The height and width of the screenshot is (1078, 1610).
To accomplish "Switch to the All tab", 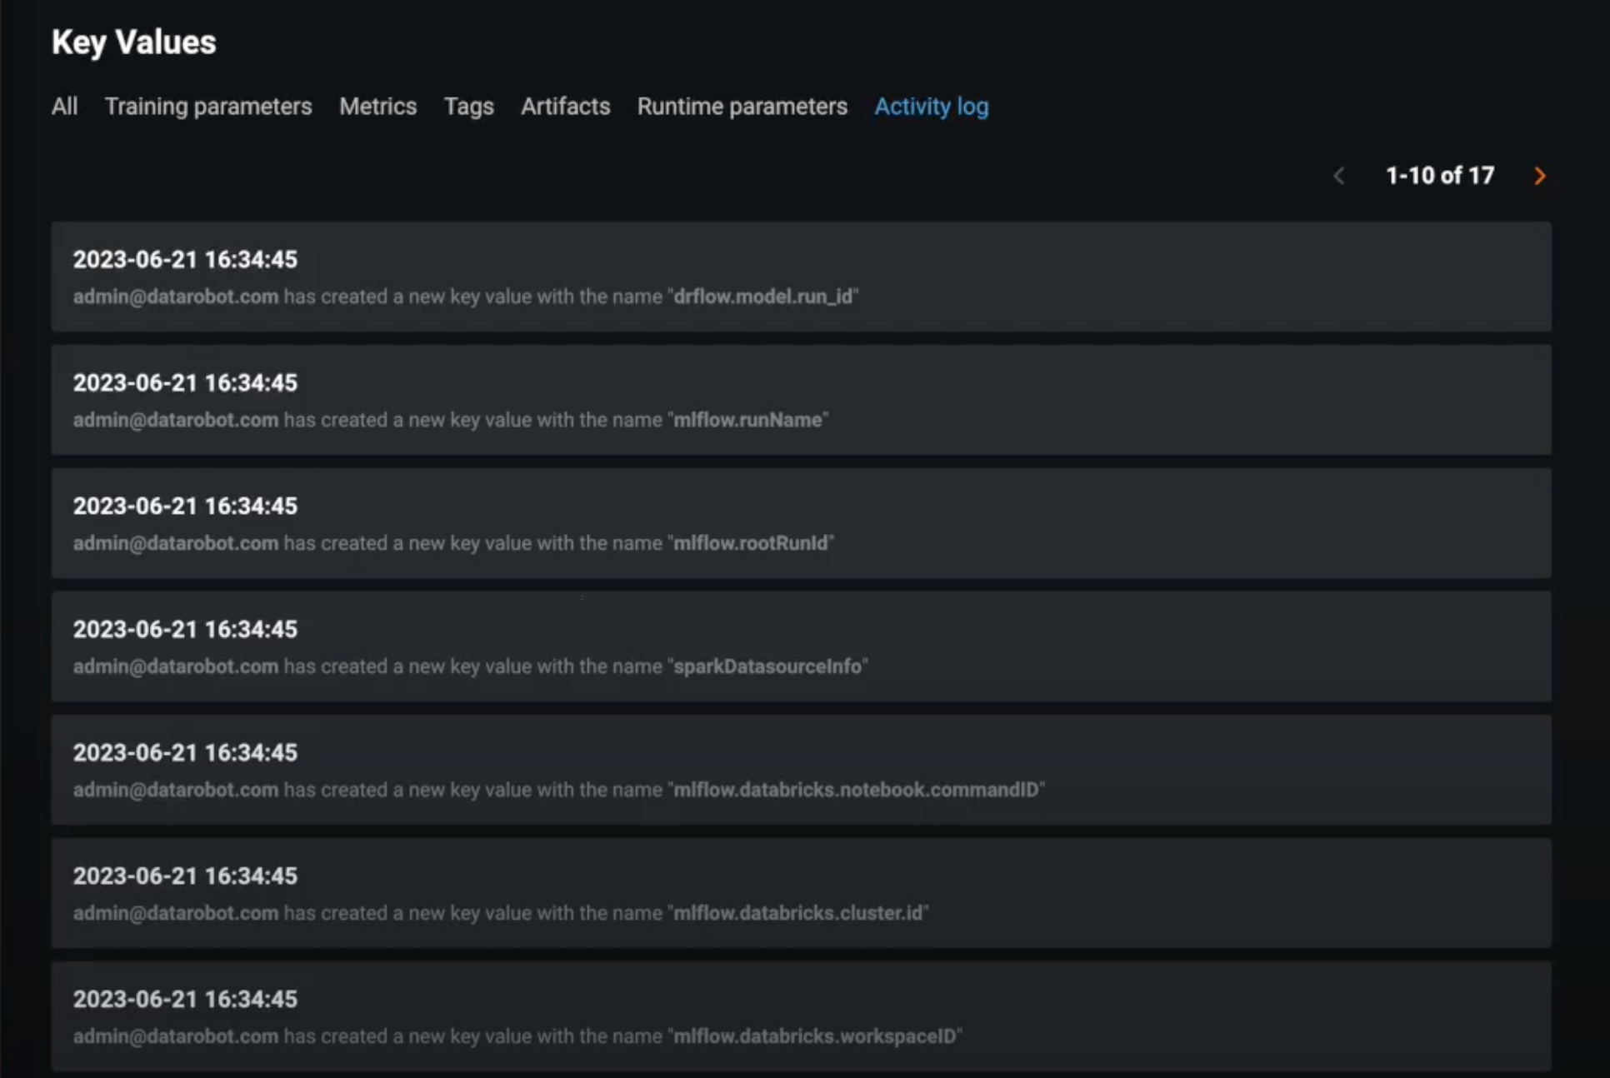I will [64, 107].
